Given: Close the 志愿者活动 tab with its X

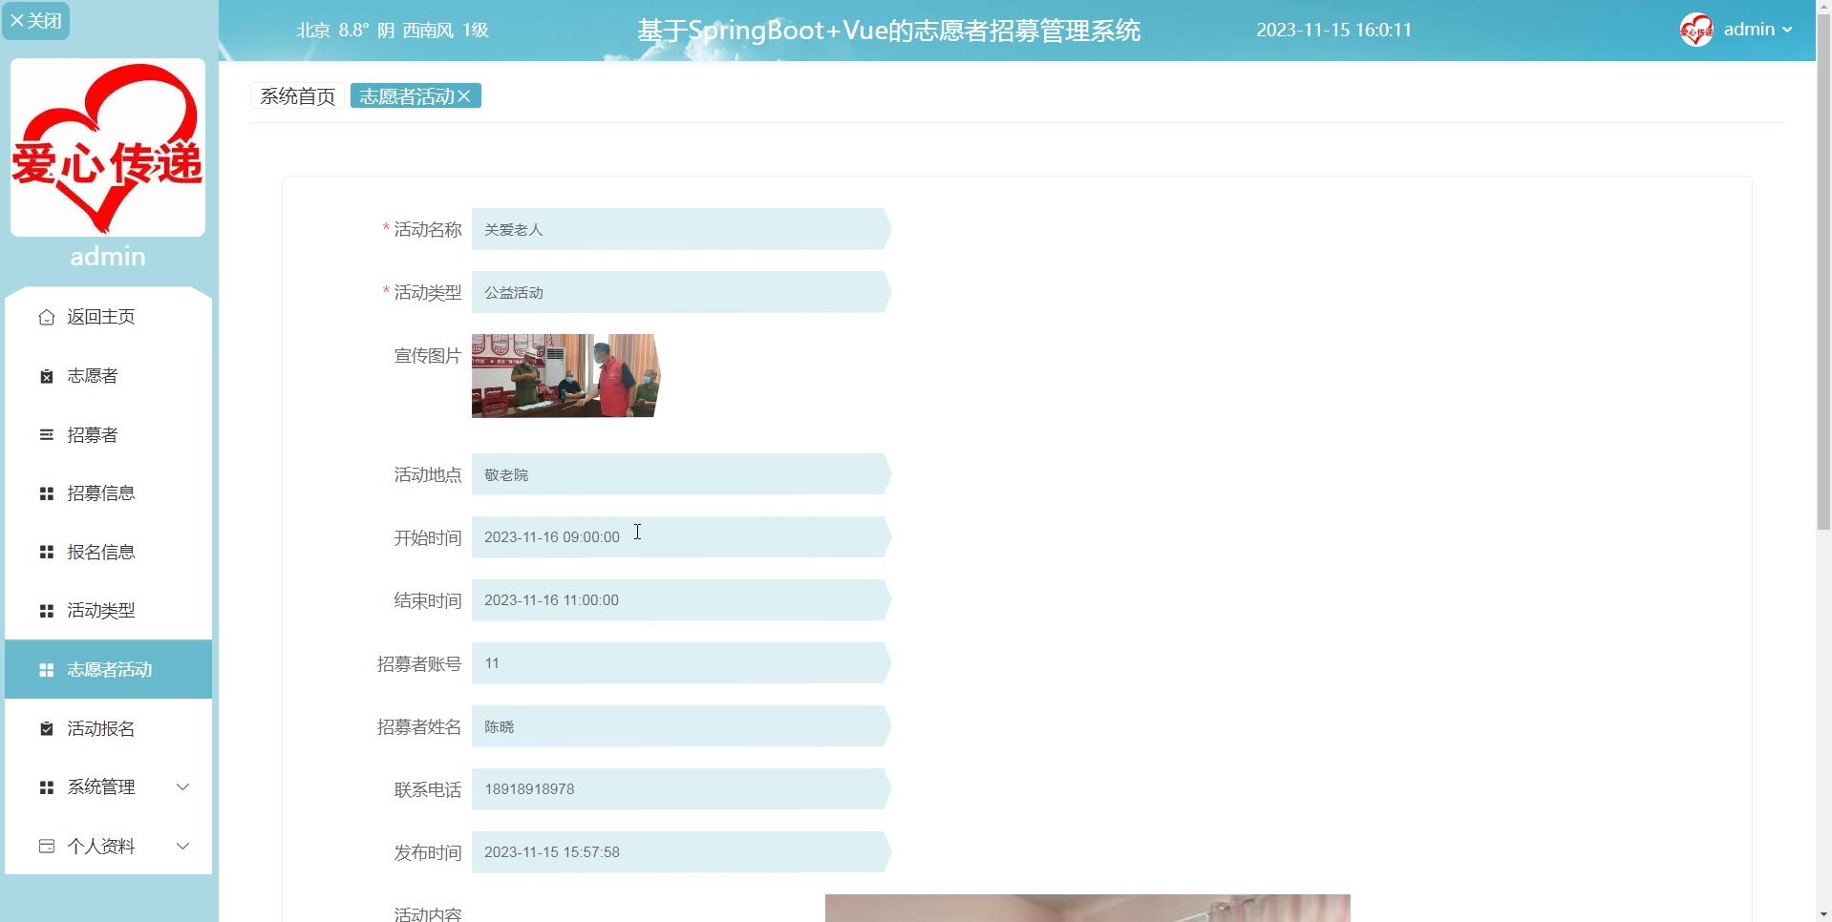Looking at the screenshot, I should (464, 96).
